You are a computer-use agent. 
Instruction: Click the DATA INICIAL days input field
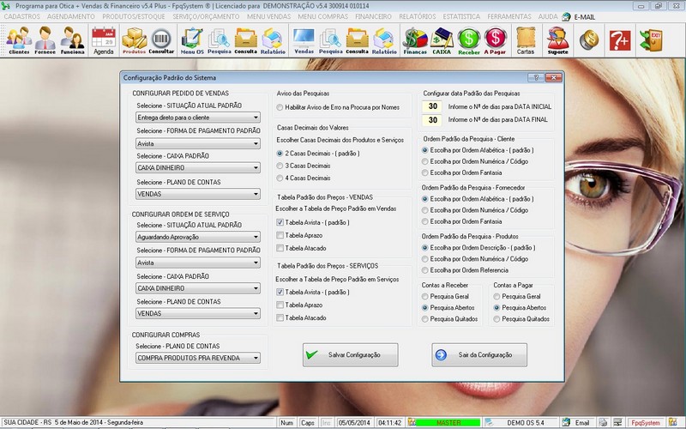pos(433,106)
